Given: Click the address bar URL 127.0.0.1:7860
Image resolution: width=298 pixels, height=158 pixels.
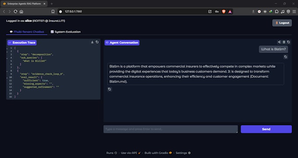Looking at the screenshot, I should [x=73, y=11].
